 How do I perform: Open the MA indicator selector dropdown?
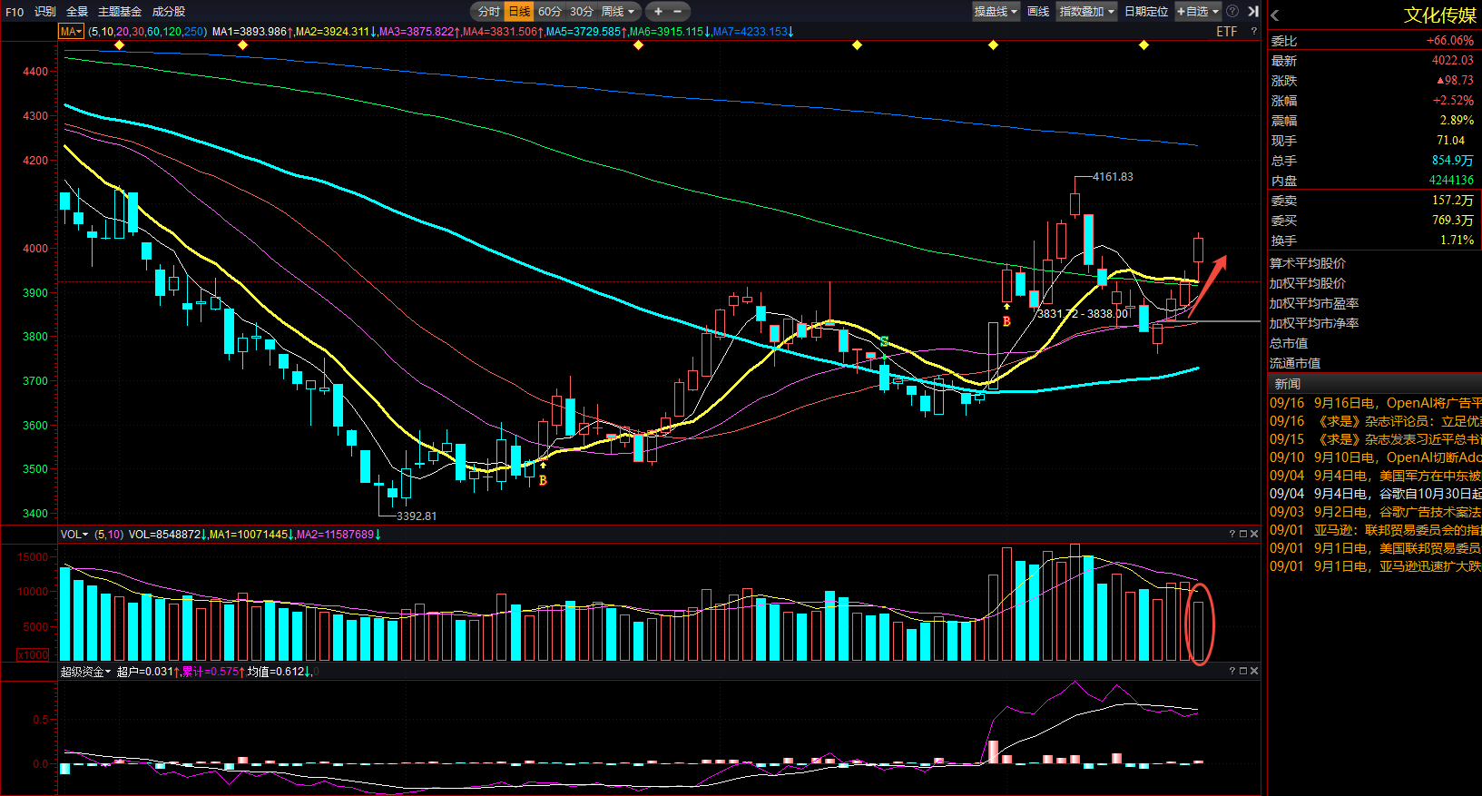click(71, 32)
